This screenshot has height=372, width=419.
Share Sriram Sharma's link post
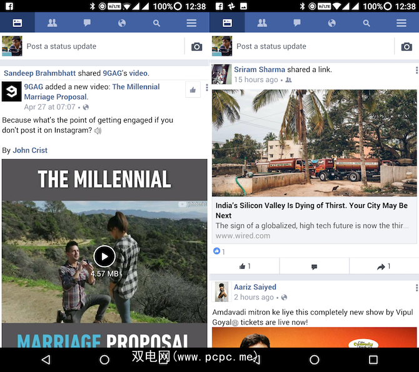tap(384, 266)
